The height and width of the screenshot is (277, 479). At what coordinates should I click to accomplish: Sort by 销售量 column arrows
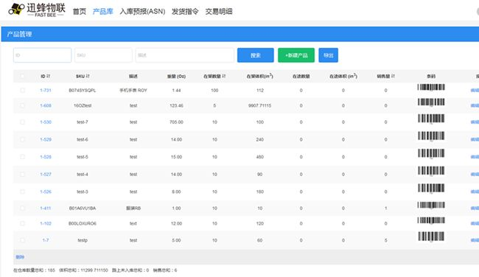point(393,76)
